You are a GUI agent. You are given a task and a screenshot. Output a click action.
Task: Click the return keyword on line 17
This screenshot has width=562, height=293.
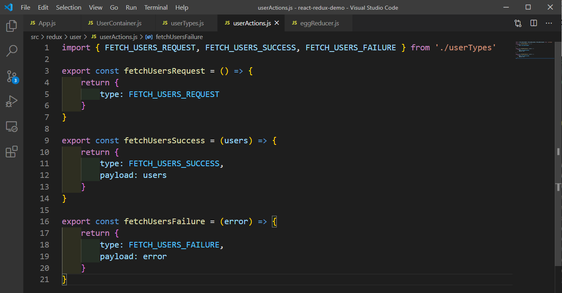click(x=95, y=233)
